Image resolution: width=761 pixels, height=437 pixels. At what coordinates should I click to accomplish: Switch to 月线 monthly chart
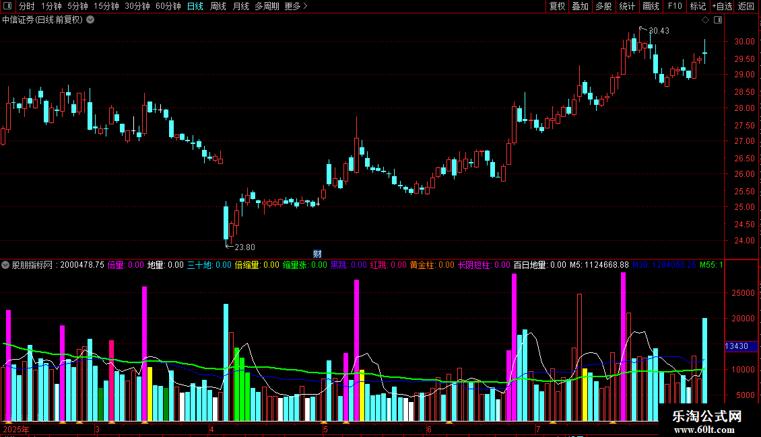point(240,6)
